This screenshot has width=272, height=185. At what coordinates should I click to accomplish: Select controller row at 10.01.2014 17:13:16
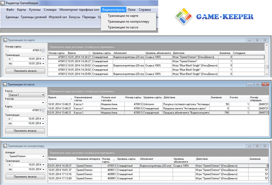pos(158,174)
